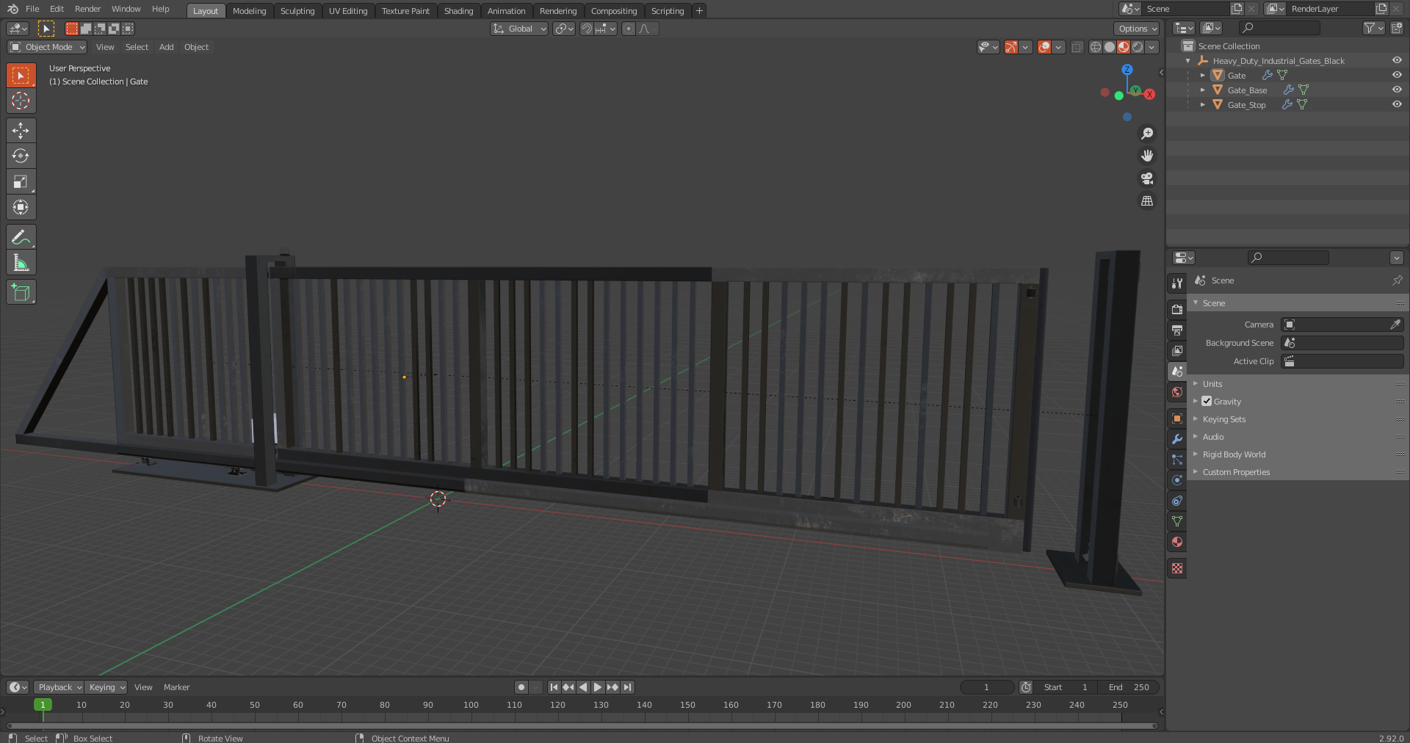Toggle the camera view icon
The image size is (1410, 743).
[1146, 178]
